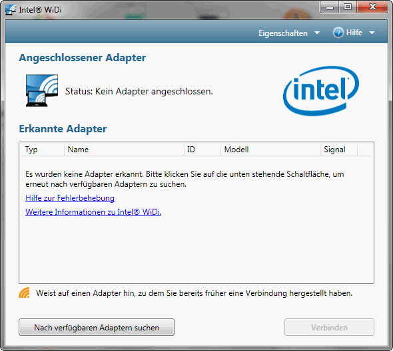This screenshot has width=393, height=351.
Task: Click the orange previously connected adapter icon
Action: (x=24, y=292)
